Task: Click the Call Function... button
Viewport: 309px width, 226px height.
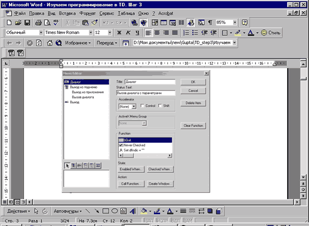Action: coord(131,184)
